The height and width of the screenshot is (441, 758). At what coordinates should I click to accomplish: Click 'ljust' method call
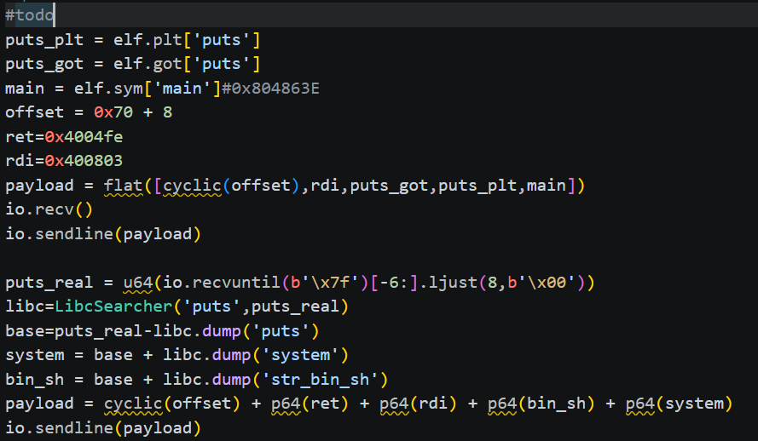tap(453, 283)
